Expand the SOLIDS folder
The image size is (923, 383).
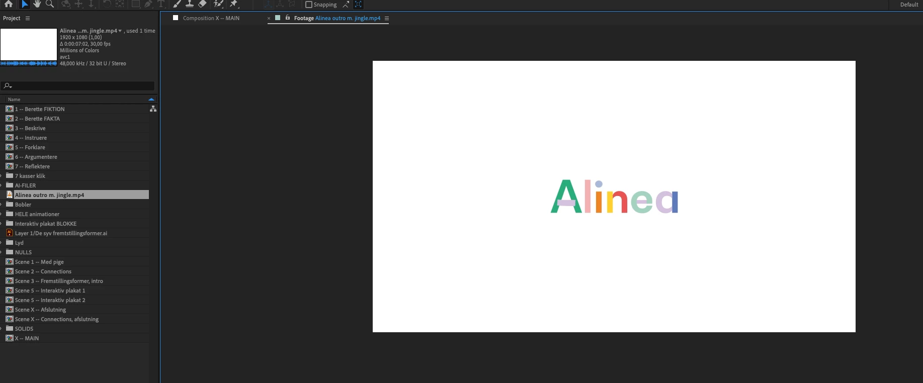click(2, 329)
